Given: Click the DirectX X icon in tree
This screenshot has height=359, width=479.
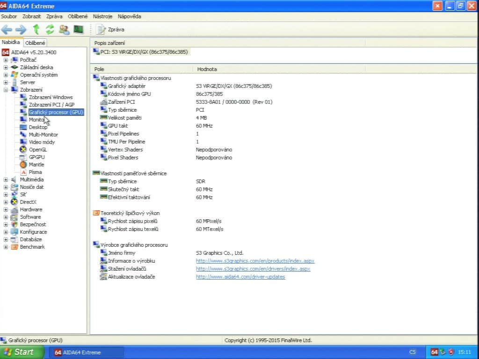Looking at the screenshot, I should click(14, 202).
